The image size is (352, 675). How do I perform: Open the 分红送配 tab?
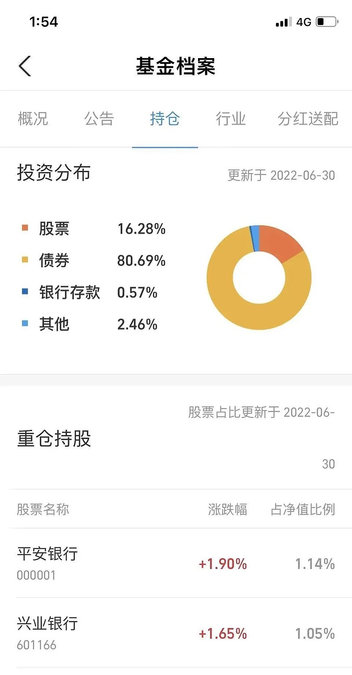(x=308, y=119)
